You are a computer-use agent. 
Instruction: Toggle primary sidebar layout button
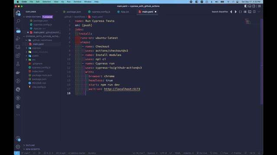[x=246, y=6]
